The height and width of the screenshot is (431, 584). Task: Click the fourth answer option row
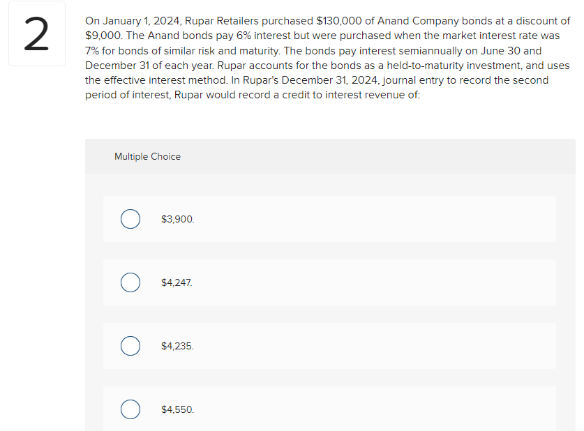(329, 409)
